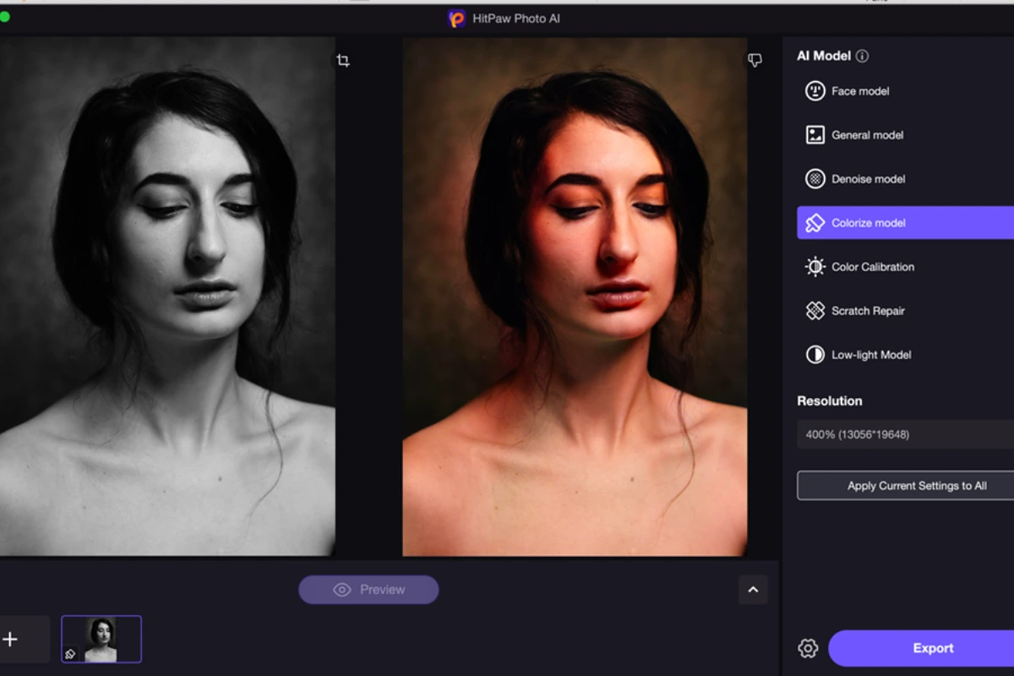
Task: Open preferences with the gear icon
Action: [x=807, y=647]
